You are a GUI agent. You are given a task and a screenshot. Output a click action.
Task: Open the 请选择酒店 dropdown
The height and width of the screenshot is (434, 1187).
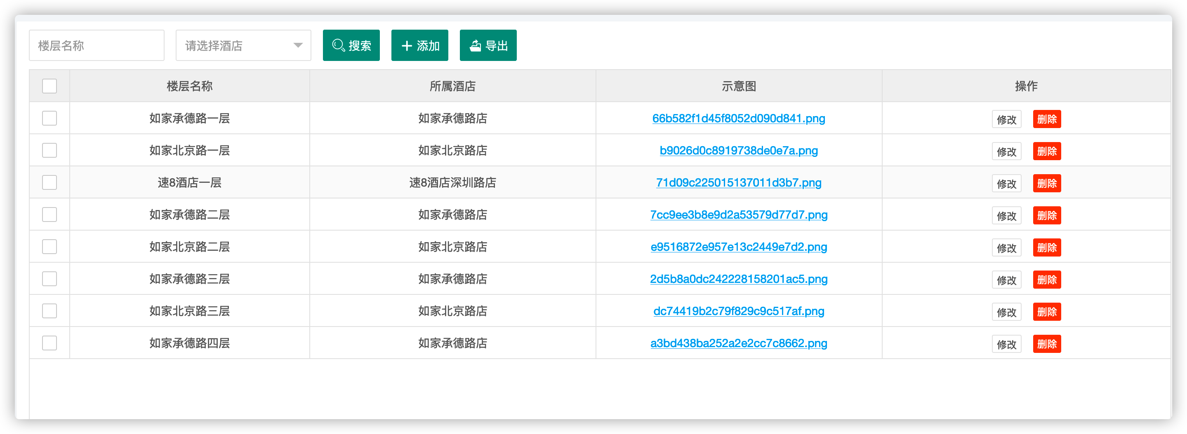243,45
